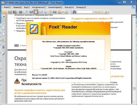Select the arrow annotation selection tool
The height and width of the screenshot is (105, 137).
(x=45, y=12)
